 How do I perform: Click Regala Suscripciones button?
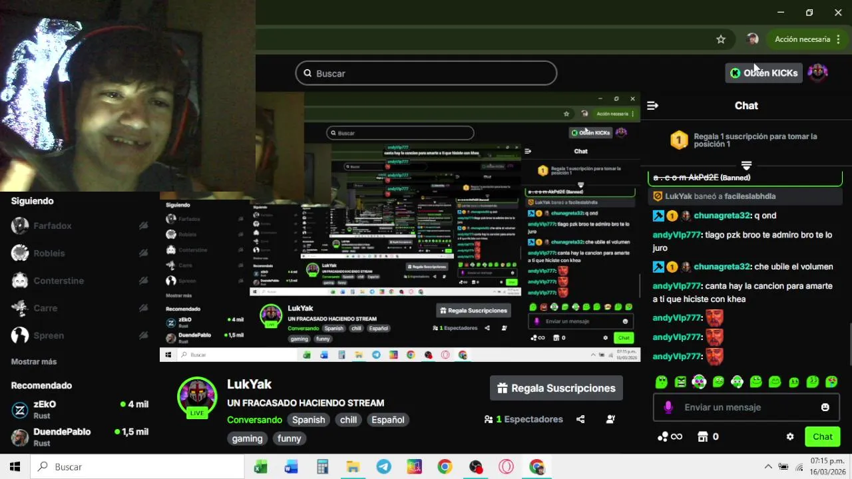[556, 388]
